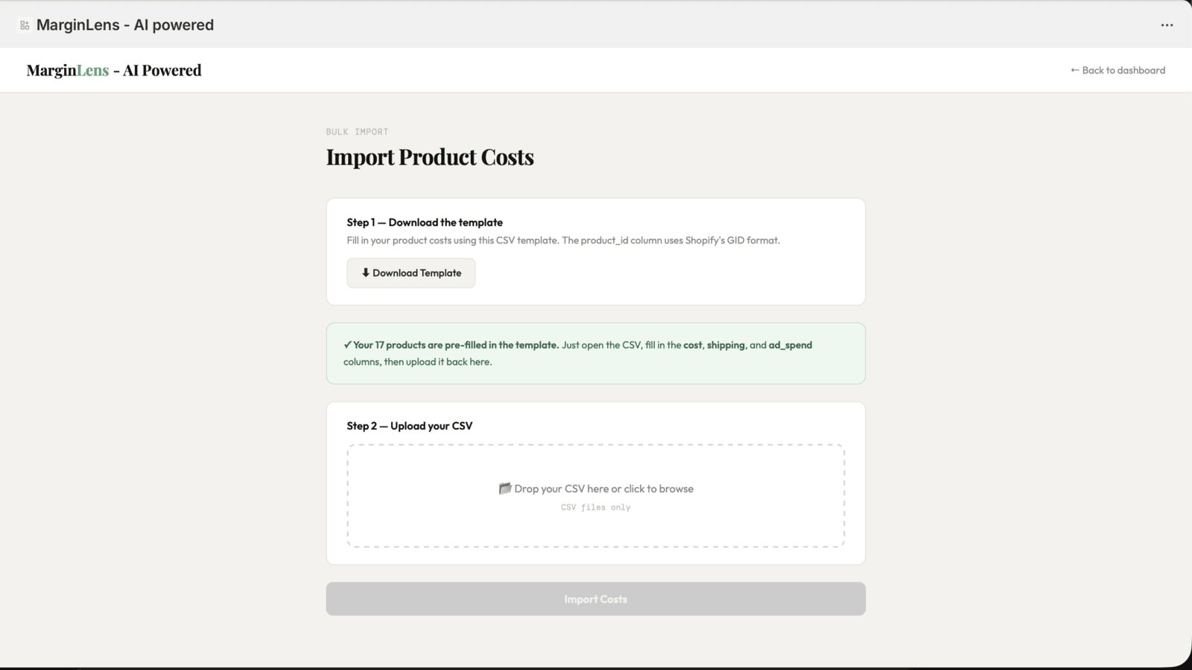Click the BULK IMPORT label icon area

pos(356,132)
